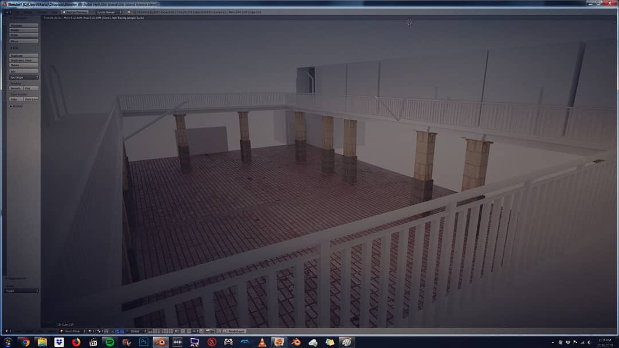Open the clapperboard media app on taskbar
The height and width of the screenshot is (348, 619).
pos(93,342)
